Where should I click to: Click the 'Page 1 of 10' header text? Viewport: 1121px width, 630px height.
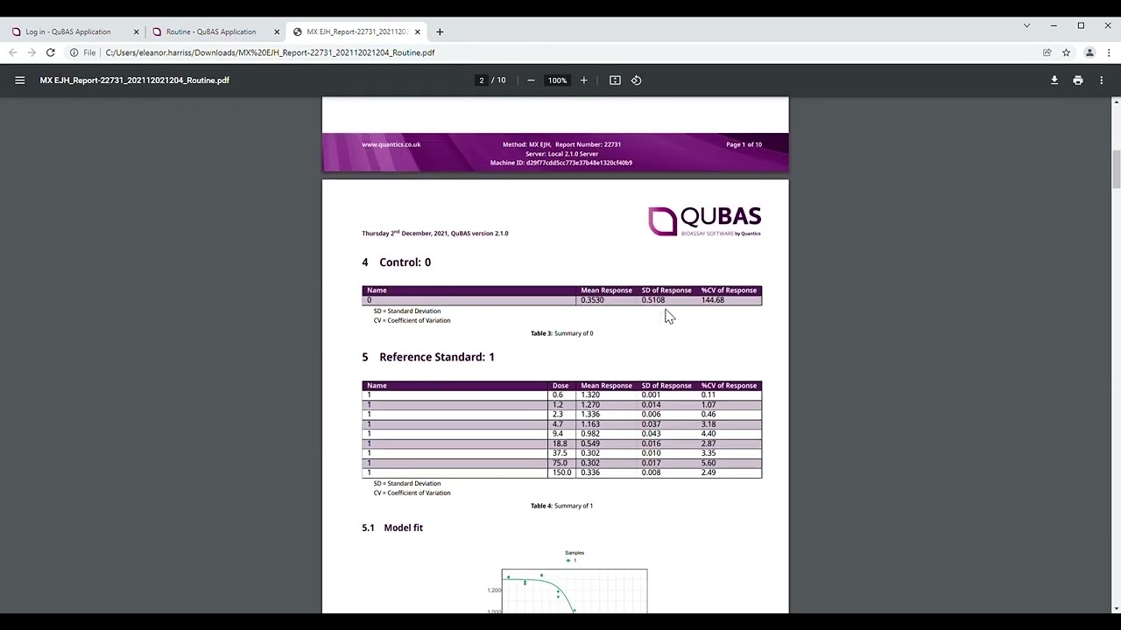coord(744,144)
